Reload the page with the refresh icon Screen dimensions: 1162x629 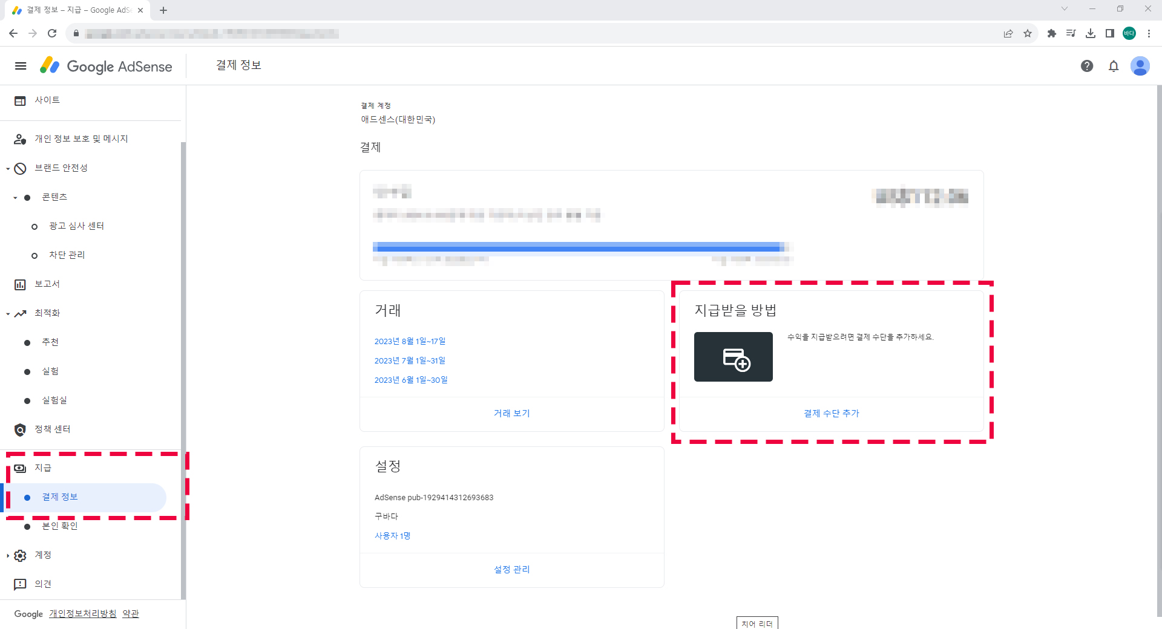click(x=52, y=33)
